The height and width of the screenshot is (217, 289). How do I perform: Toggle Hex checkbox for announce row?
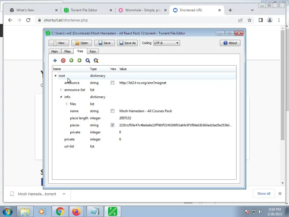(x=112, y=83)
